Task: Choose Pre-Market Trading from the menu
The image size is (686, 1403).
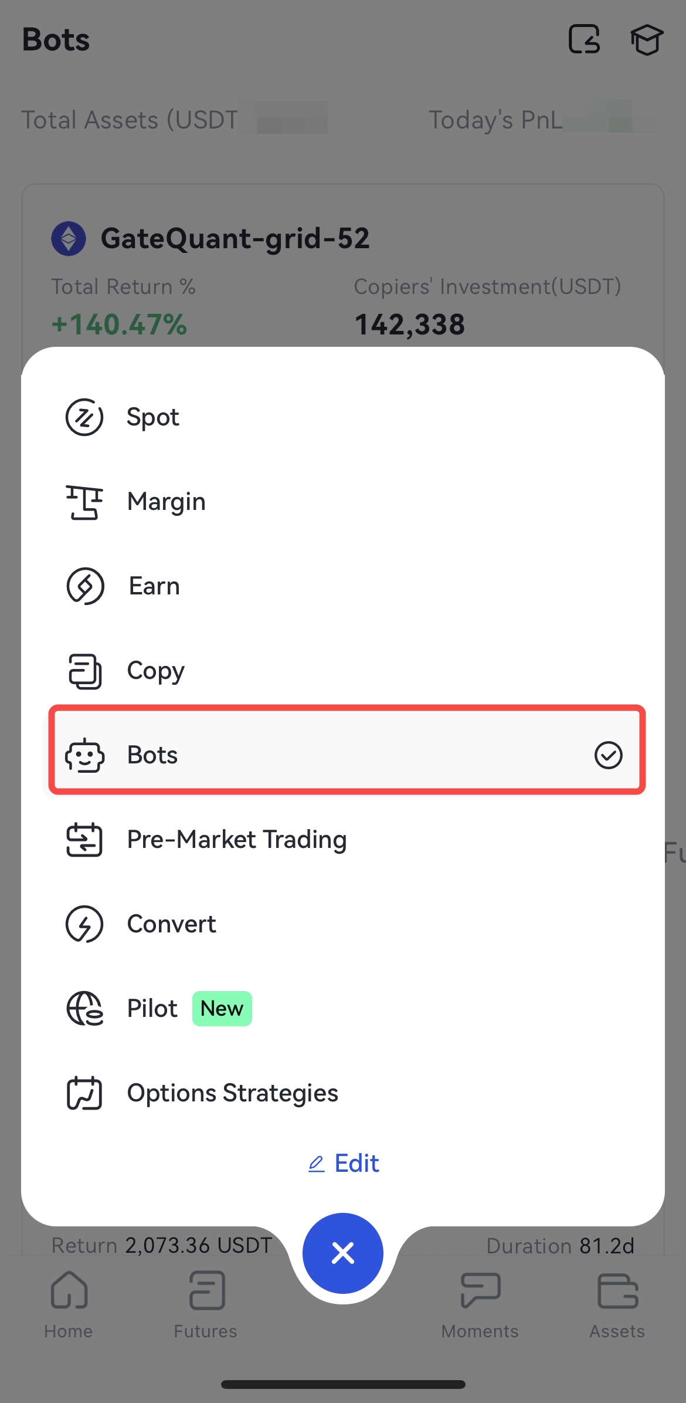Action: point(237,840)
